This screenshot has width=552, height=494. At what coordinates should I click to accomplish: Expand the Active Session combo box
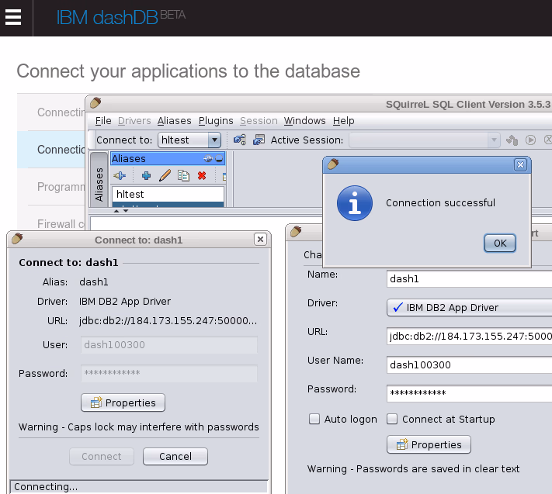tap(494, 140)
